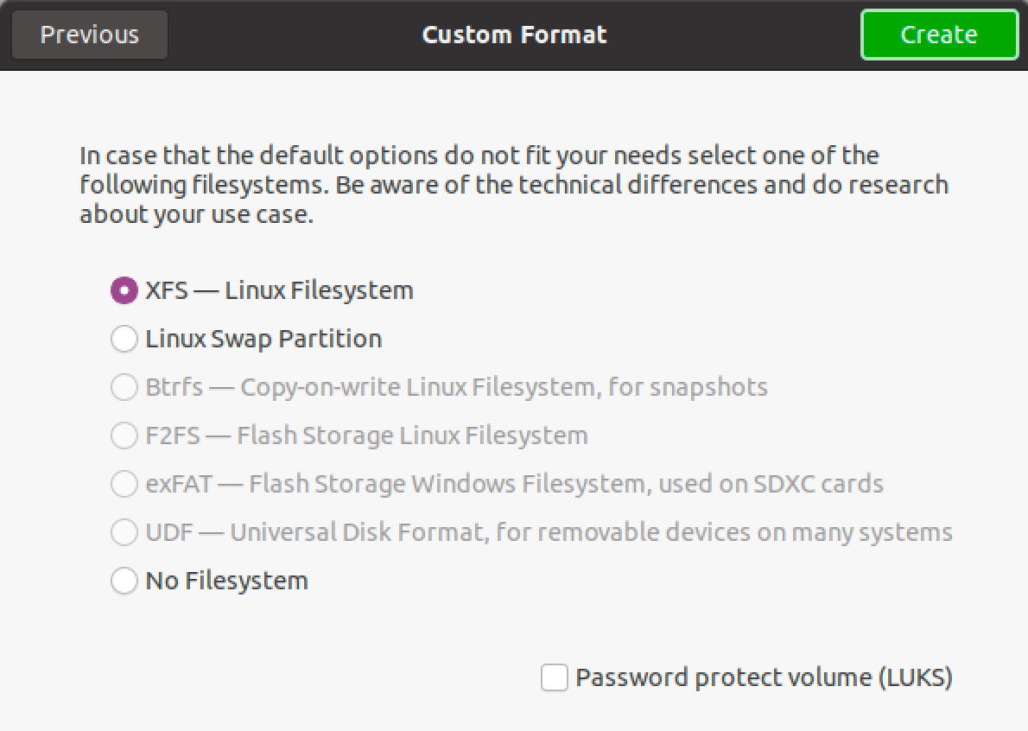Click the Btrfs copy-on-write option text
The image size is (1028, 731).
tap(456, 387)
